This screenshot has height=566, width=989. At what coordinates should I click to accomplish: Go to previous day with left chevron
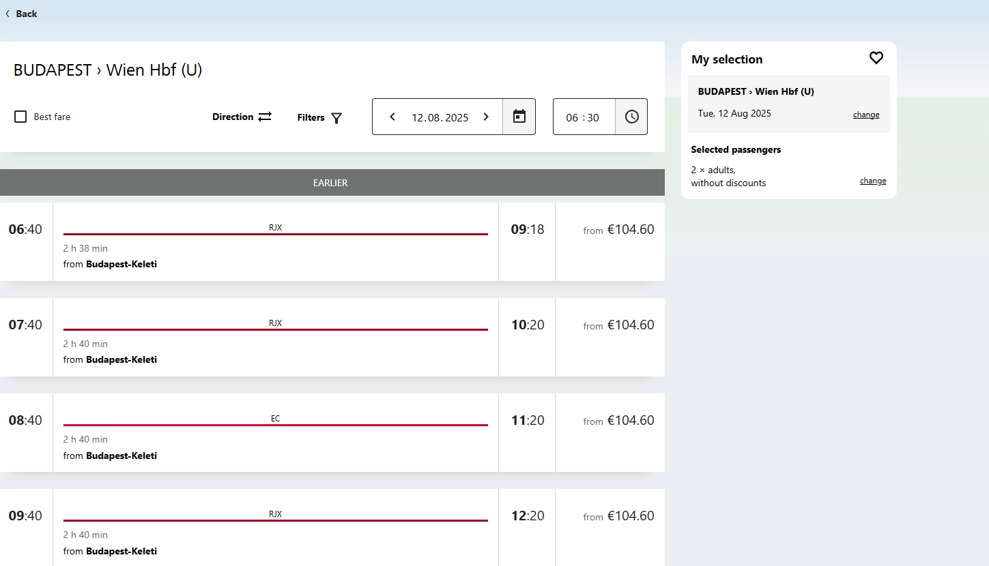(392, 117)
